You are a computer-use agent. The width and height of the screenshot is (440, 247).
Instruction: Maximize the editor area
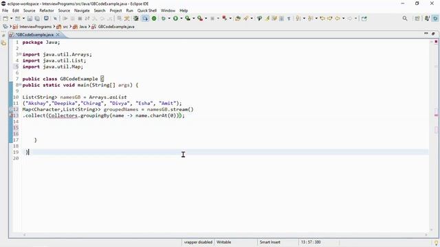pos(433,34)
